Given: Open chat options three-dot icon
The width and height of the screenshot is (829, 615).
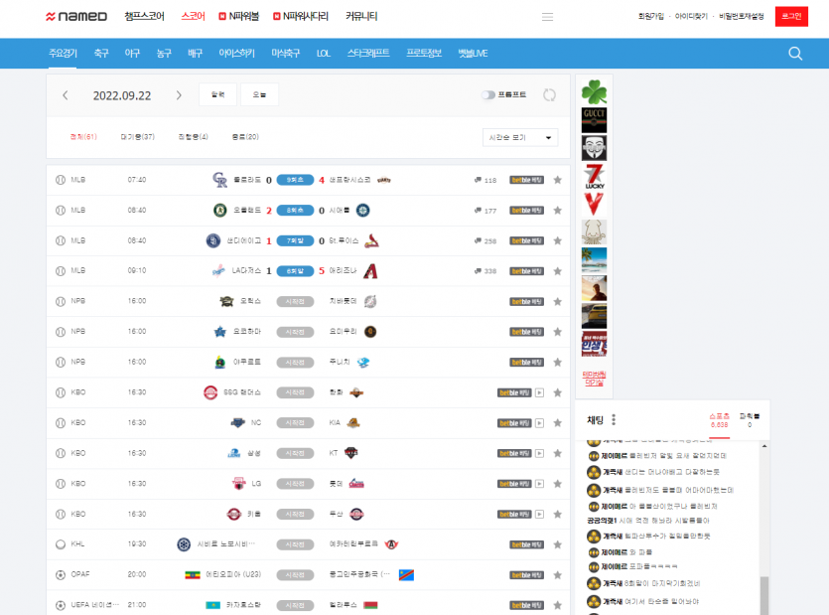Looking at the screenshot, I should [614, 419].
